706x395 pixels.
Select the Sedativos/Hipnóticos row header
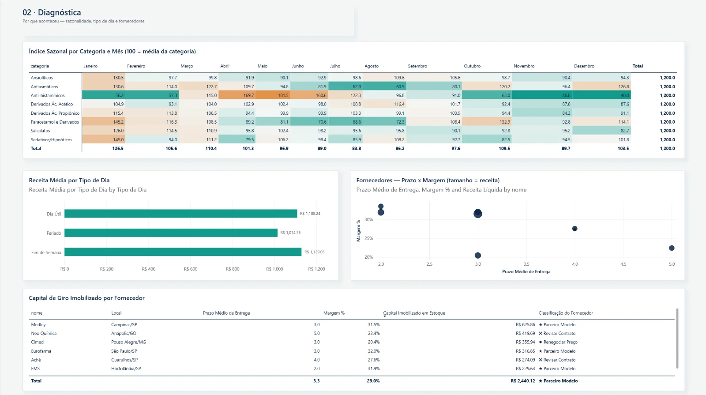point(51,140)
